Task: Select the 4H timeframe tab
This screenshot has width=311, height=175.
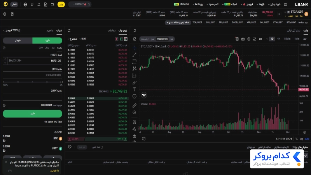Action: click(279, 38)
